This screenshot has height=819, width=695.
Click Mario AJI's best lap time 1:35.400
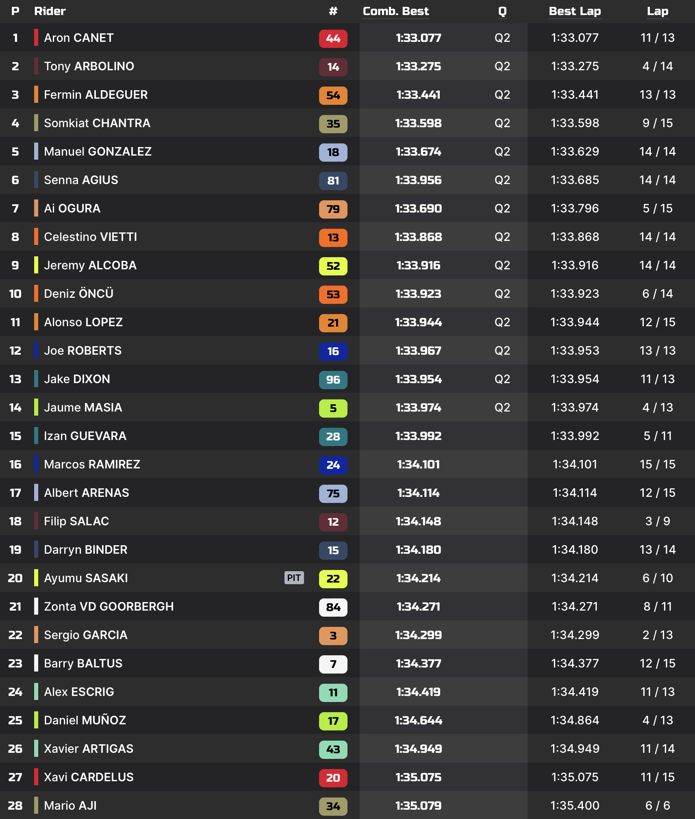(x=575, y=806)
